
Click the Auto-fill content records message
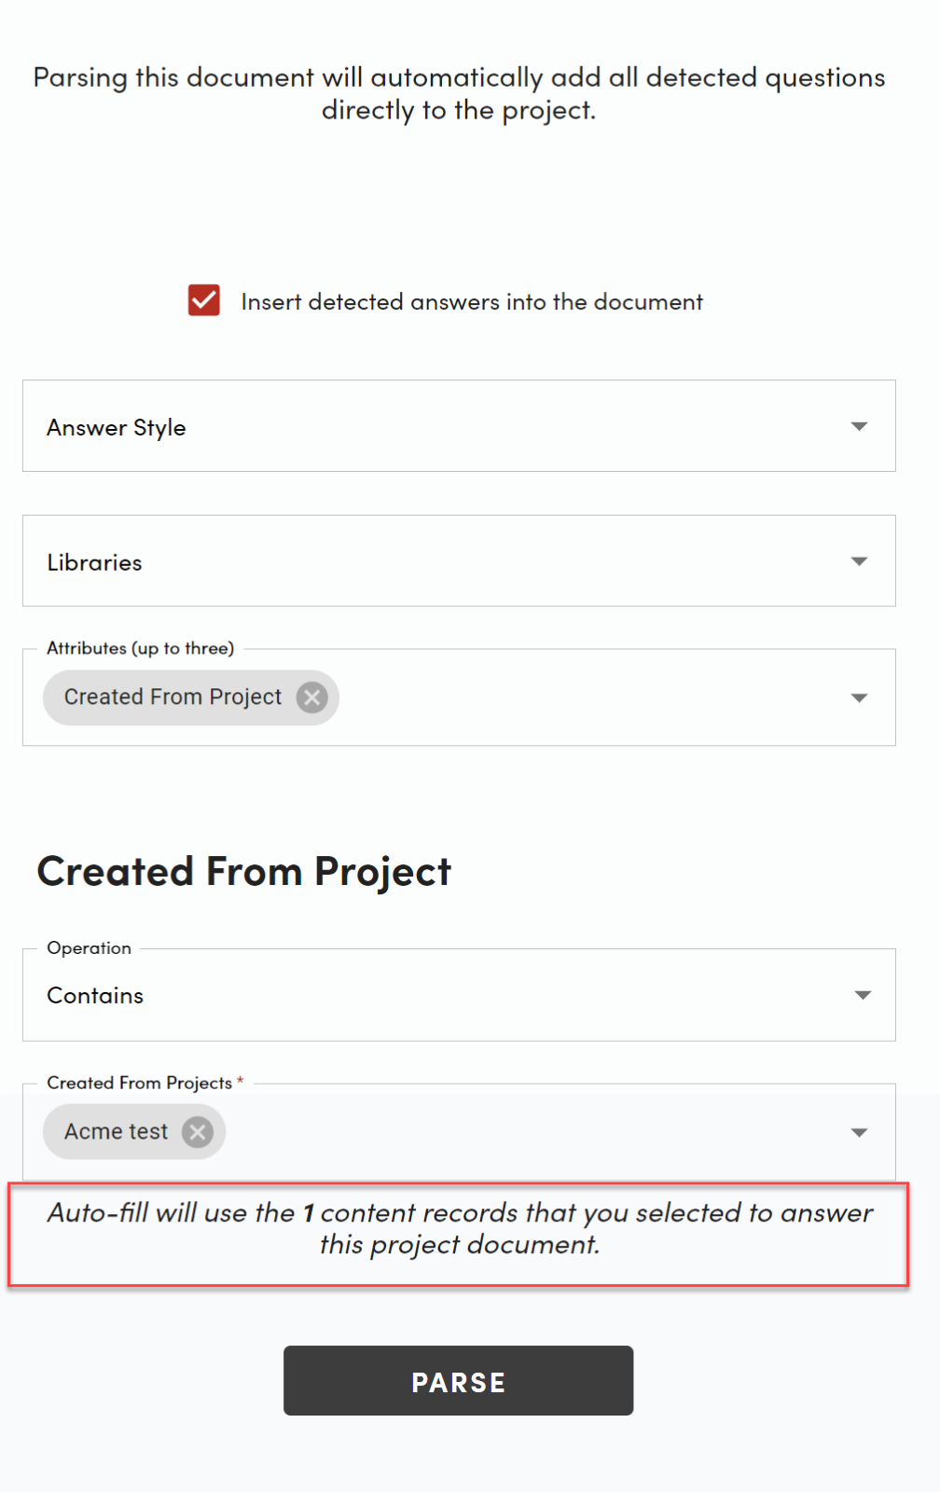click(459, 1228)
